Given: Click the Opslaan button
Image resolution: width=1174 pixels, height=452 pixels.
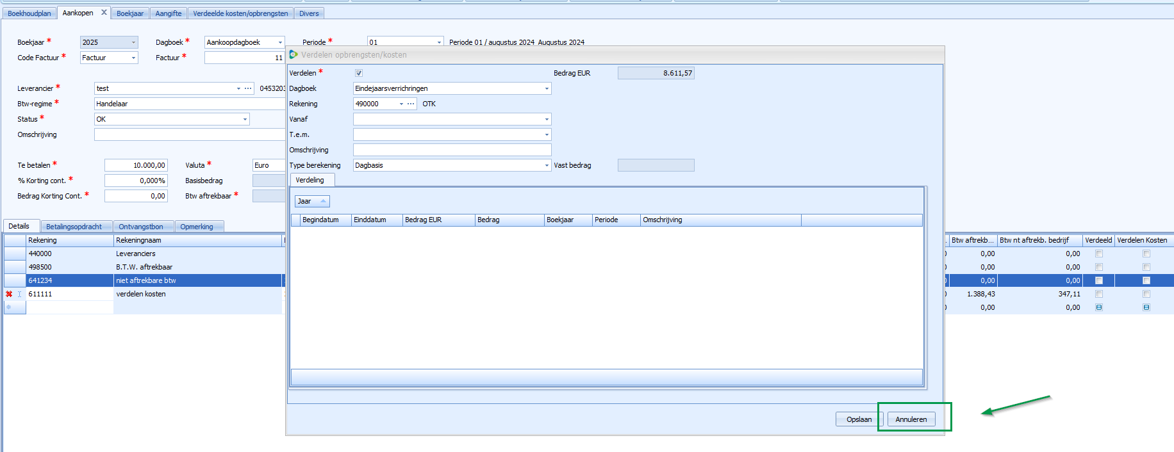Looking at the screenshot, I should (x=859, y=419).
